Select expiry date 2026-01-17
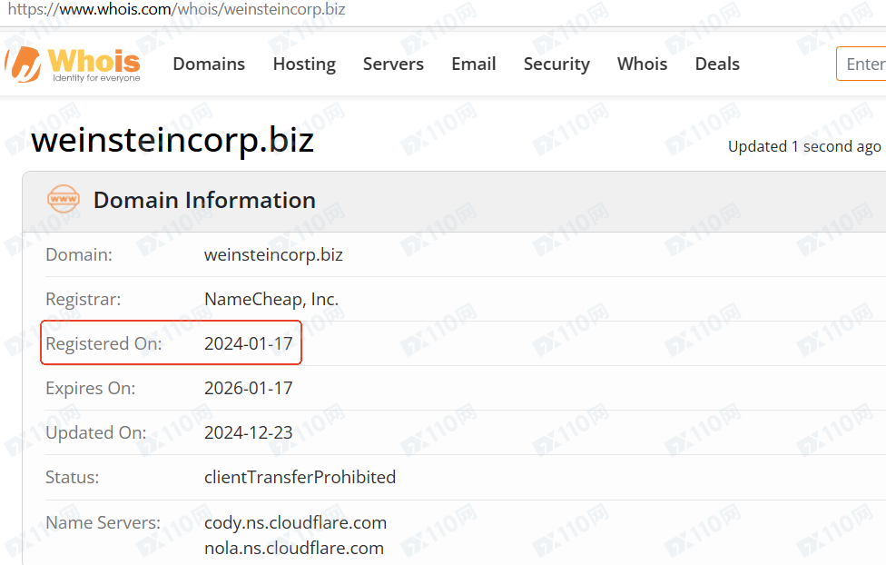Image resolution: width=886 pixels, height=565 pixels. pos(248,388)
